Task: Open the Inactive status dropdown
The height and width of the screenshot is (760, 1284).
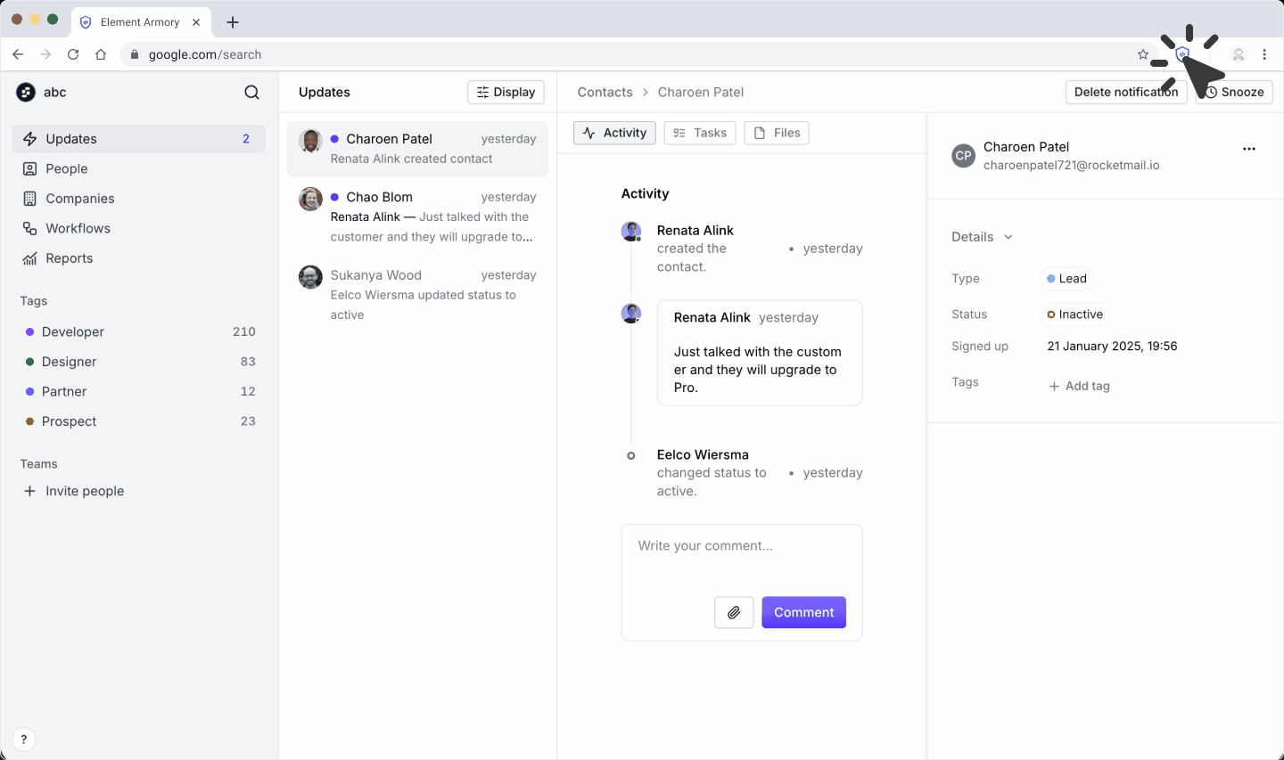Action: (x=1074, y=315)
